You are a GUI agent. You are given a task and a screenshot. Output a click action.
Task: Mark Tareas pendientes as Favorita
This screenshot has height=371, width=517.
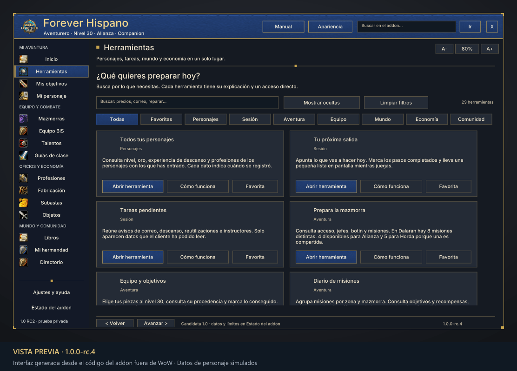(255, 257)
